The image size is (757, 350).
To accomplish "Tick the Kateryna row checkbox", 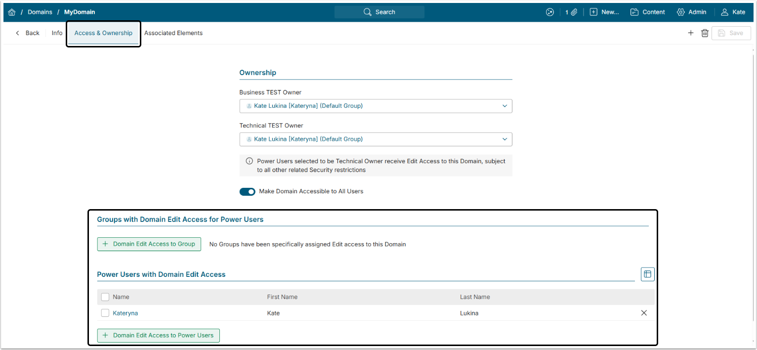I will (105, 313).
